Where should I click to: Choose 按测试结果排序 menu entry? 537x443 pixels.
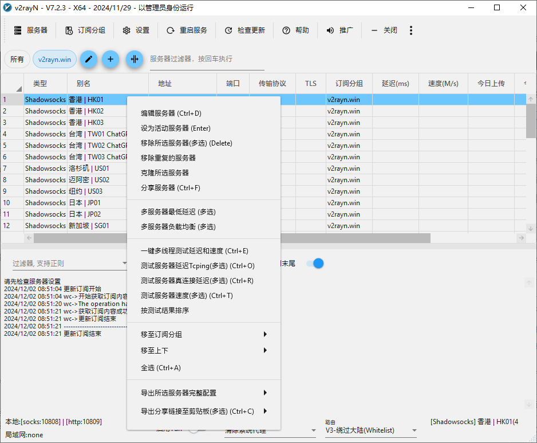pyautogui.click(x=203, y=310)
